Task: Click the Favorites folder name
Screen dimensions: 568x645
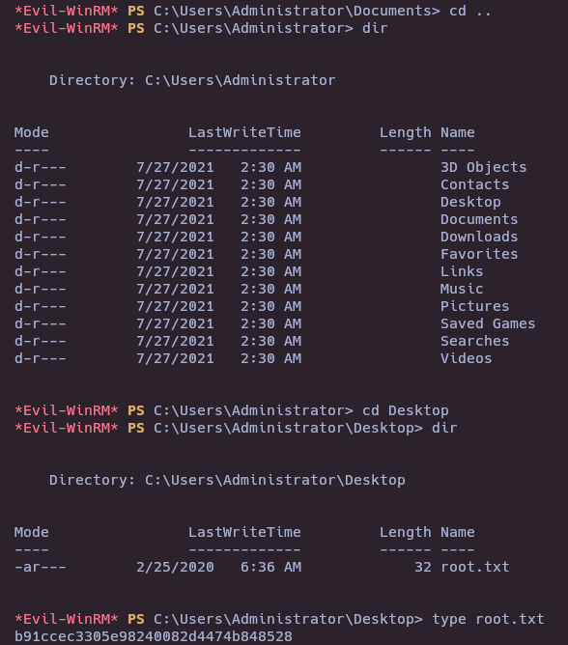Action: [x=479, y=254]
